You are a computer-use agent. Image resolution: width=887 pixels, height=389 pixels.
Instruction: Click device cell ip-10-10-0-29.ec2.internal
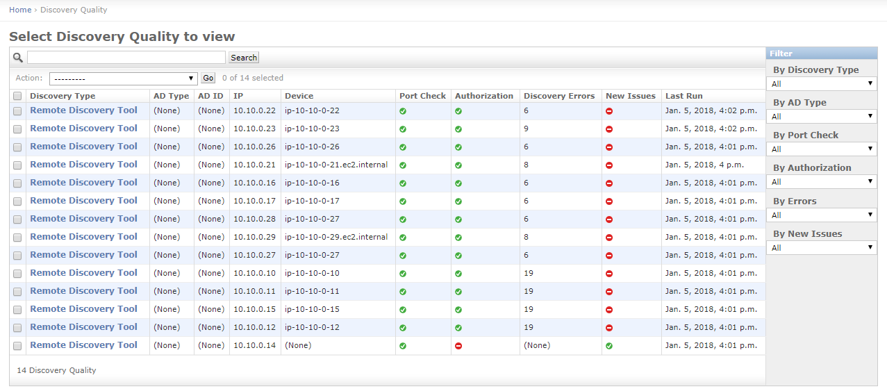coord(336,237)
